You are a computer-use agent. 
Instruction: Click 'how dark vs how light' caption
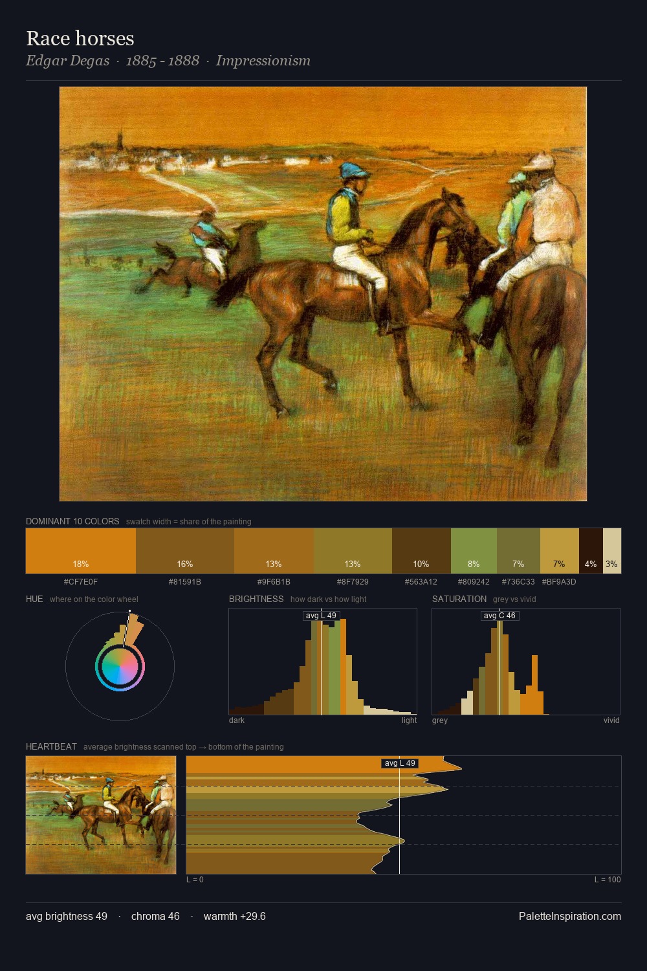328,599
